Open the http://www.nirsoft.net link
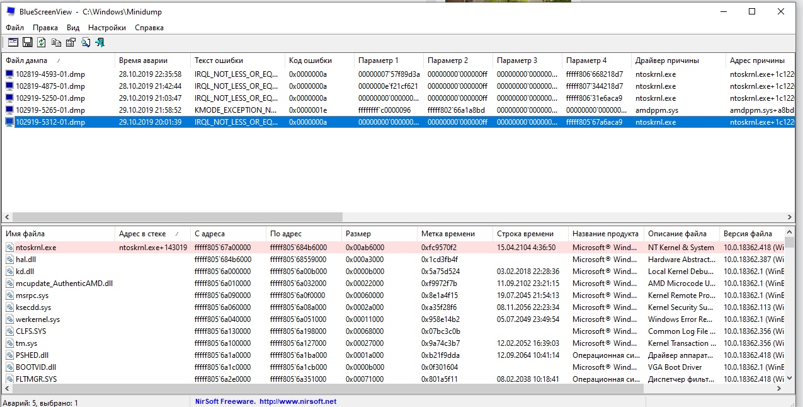This screenshot has width=803, height=407. [x=298, y=401]
